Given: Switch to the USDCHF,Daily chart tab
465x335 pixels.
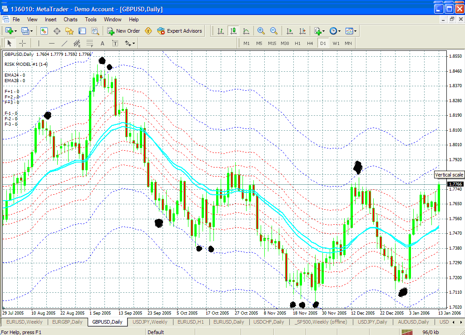Looking at the screenshot, I should (x=269, y=322).
